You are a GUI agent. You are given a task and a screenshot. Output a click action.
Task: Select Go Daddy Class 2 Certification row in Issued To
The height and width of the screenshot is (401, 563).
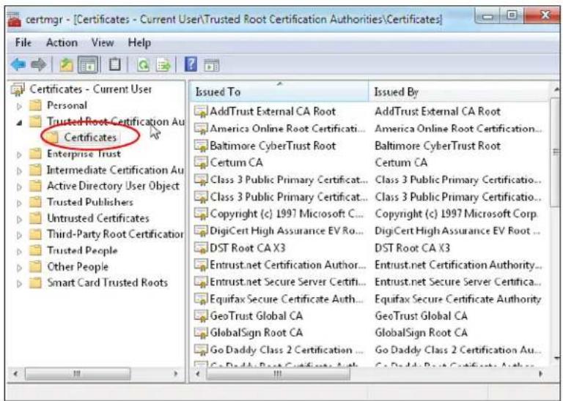pos(286,350)
